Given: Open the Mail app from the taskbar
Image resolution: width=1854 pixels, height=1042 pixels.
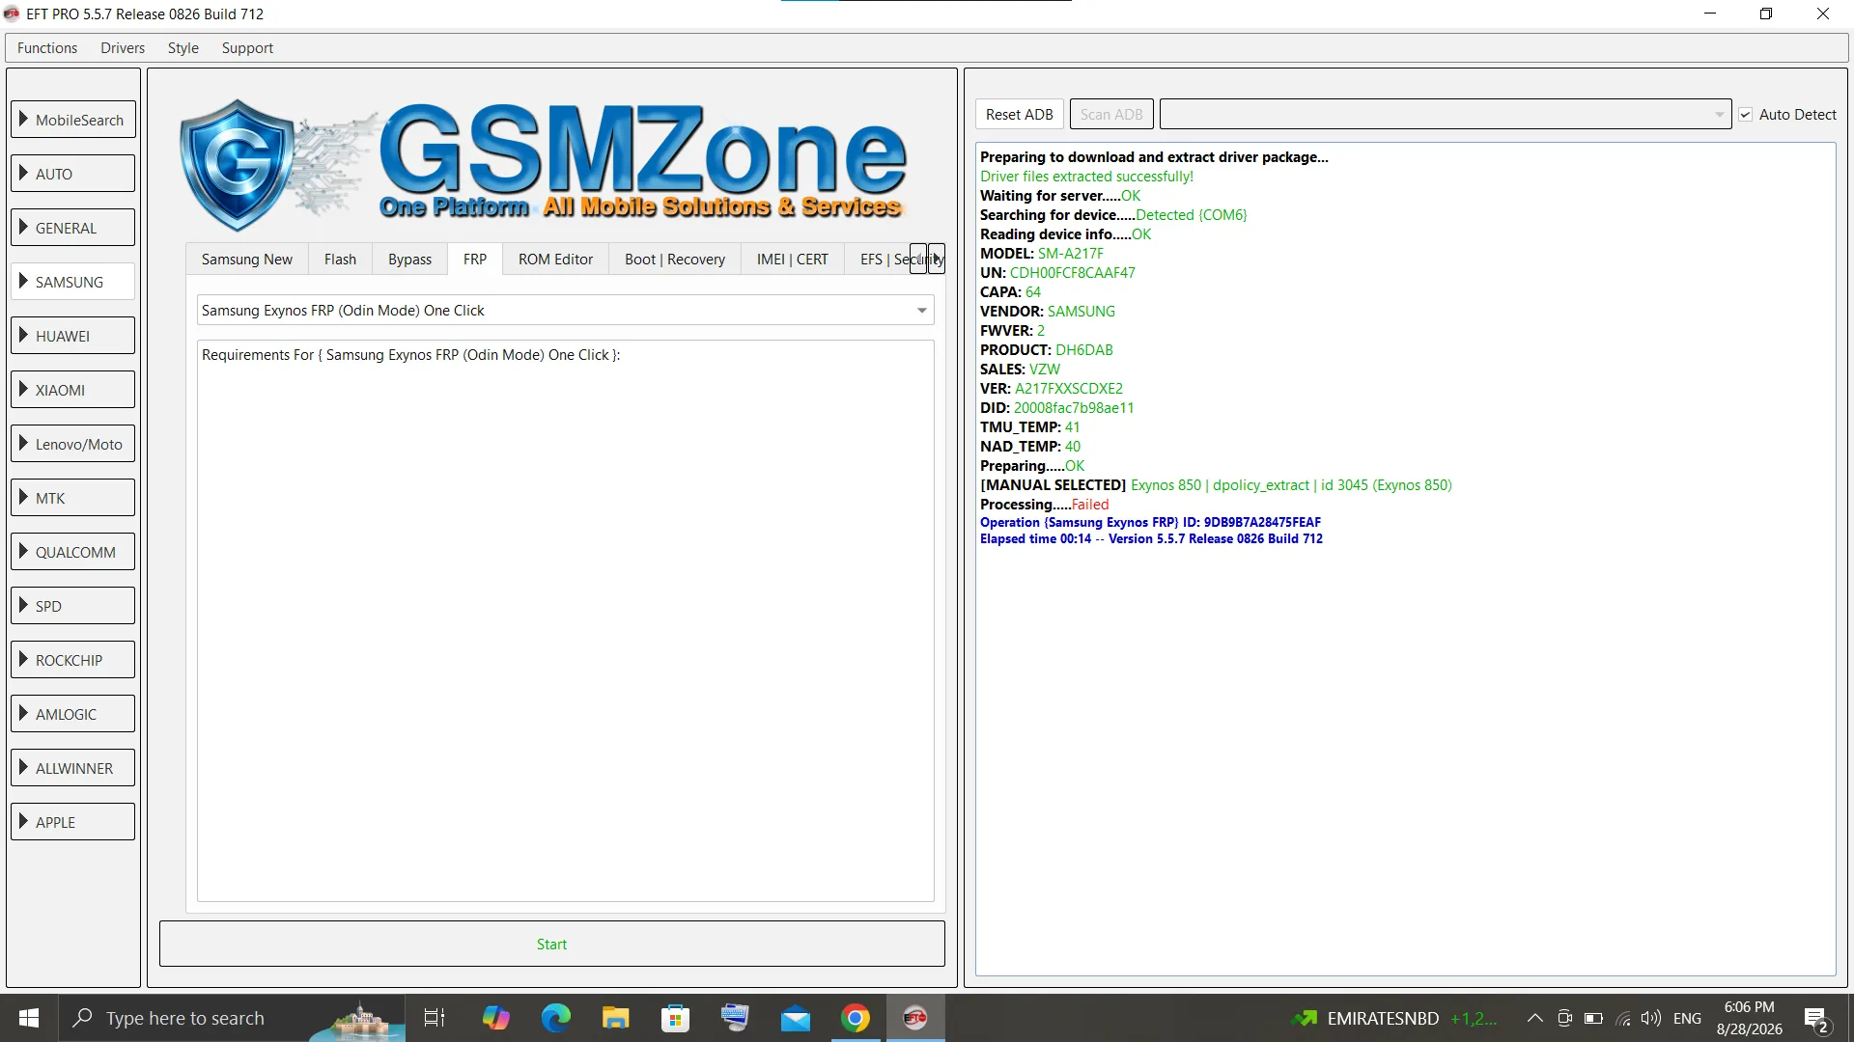Looking at the screenshot, I should click(796, 1018).
